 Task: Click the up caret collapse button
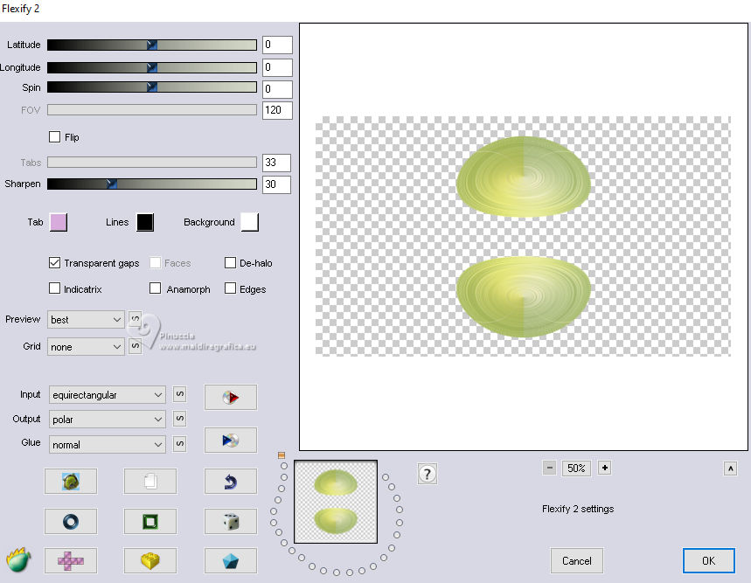[730, 468]
